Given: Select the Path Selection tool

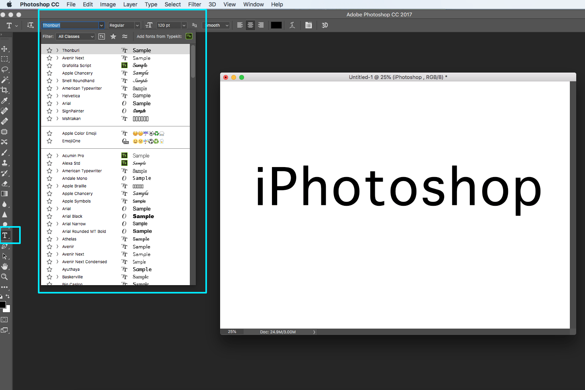Looking at the screenshot, I should point(4,256).
